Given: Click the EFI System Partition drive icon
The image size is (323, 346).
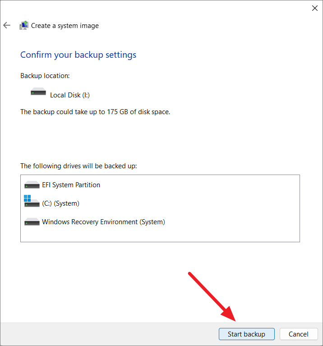Looking at the screenshot, I should point(32,185).
